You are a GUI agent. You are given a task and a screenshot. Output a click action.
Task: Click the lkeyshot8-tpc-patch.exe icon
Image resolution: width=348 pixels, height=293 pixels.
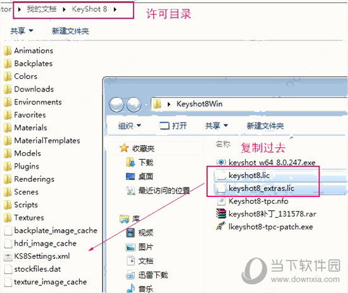221,226
